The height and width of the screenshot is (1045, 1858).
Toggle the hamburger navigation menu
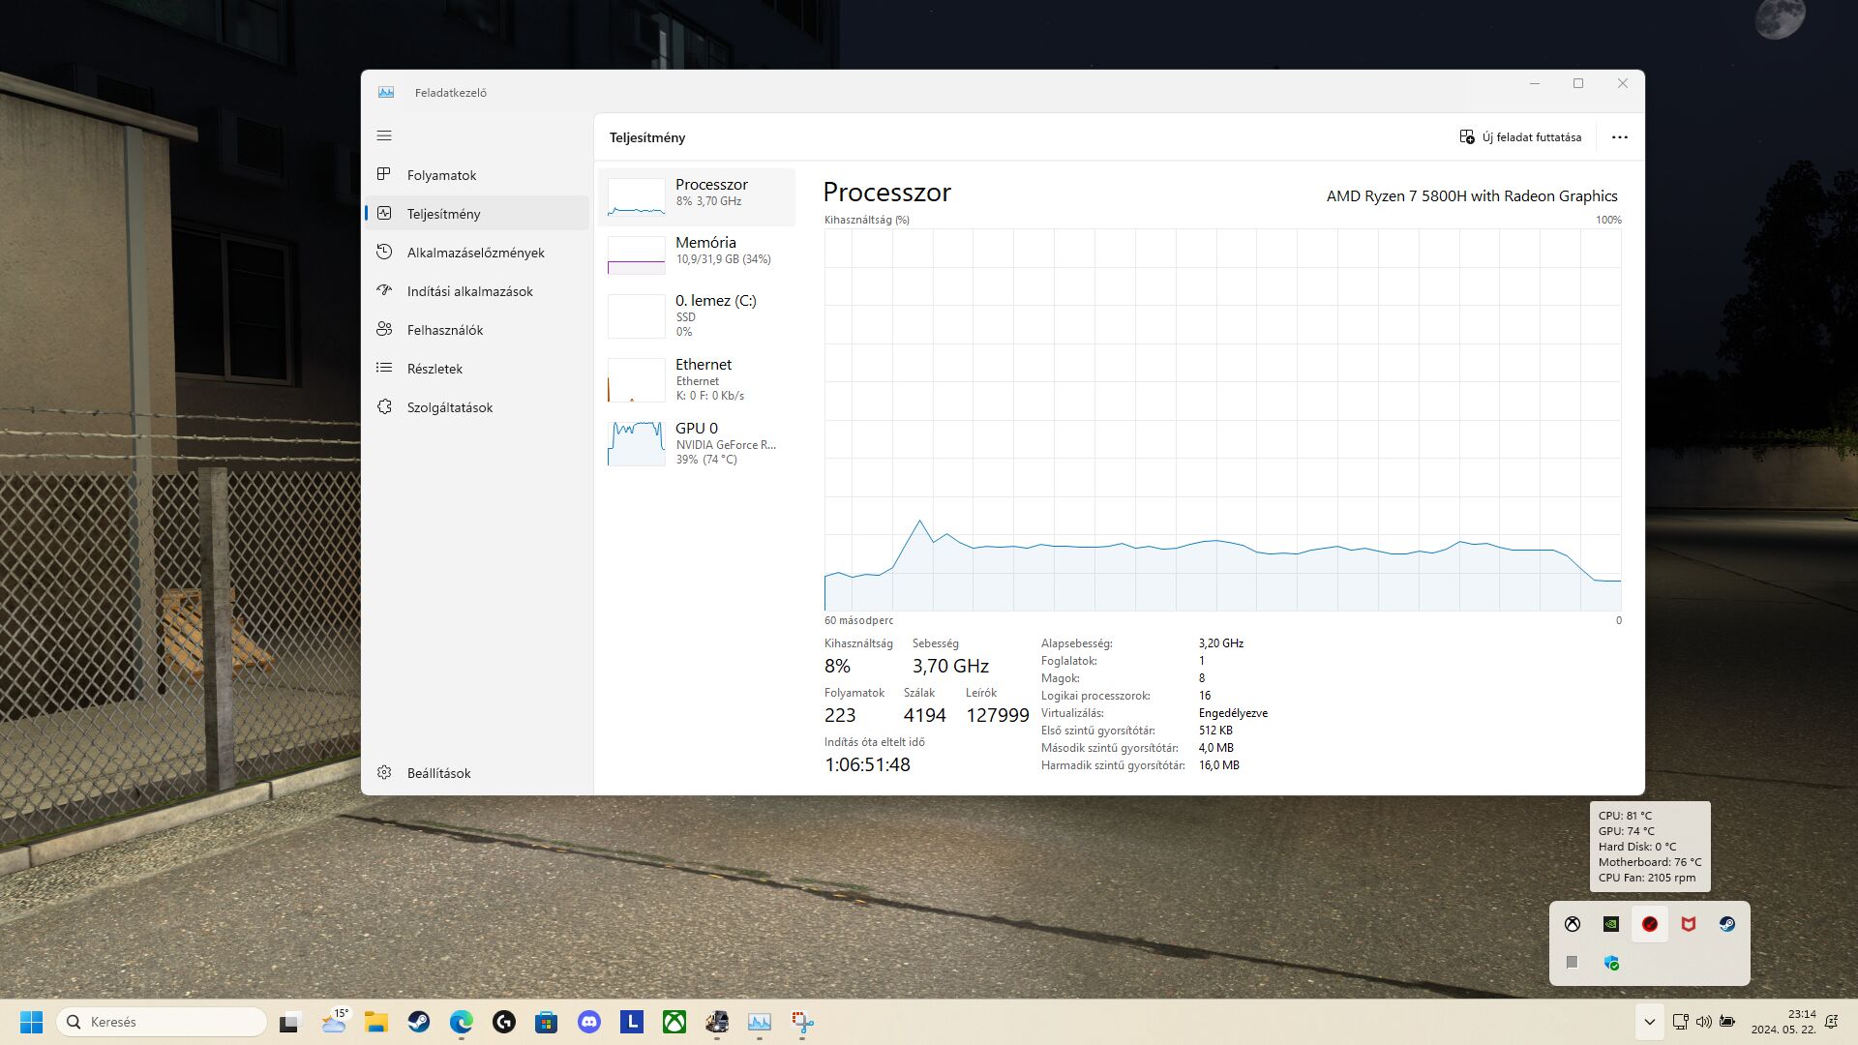click(x=384, y=136)
